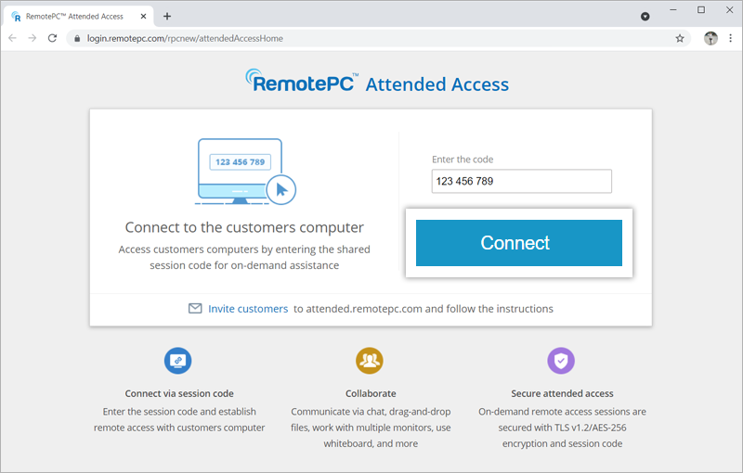Click the orange Collaborate icon
This screenshot has height=473, width=743.
(x=370, y=361)
